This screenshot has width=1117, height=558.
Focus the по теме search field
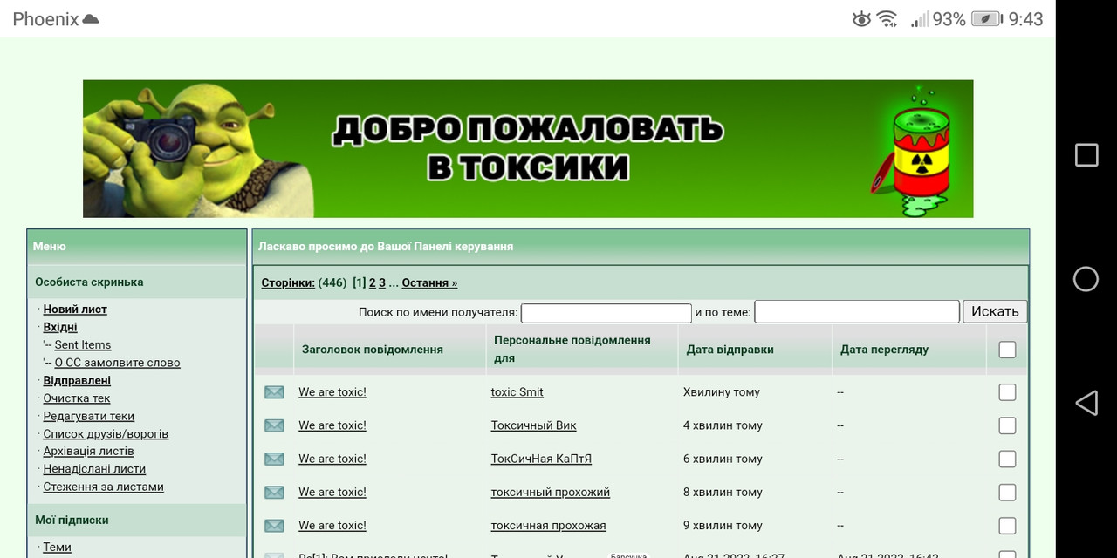(x=857, y=312)
